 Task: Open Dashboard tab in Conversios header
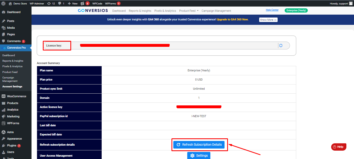pos(119,11)
